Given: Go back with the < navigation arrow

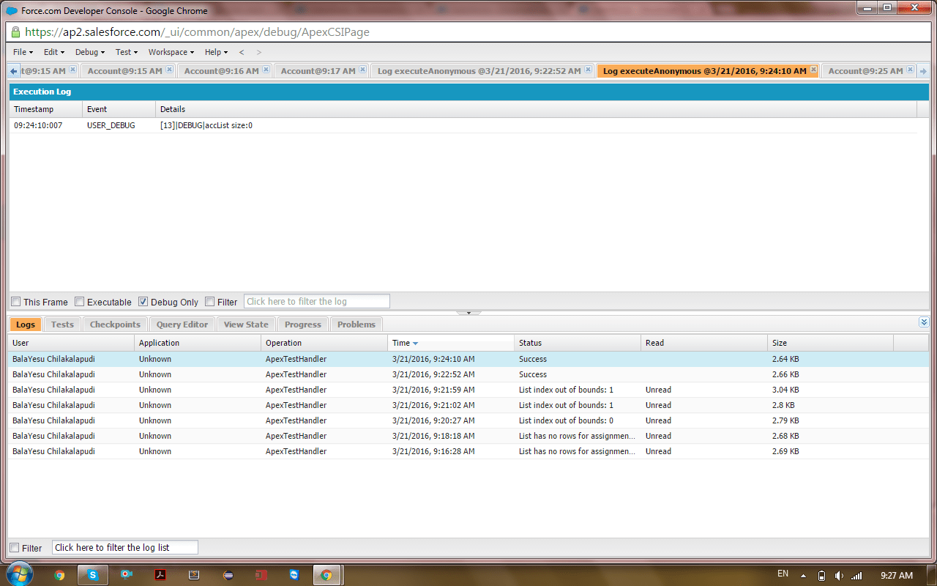Looking at the screenshot, I should click(242, 52).
